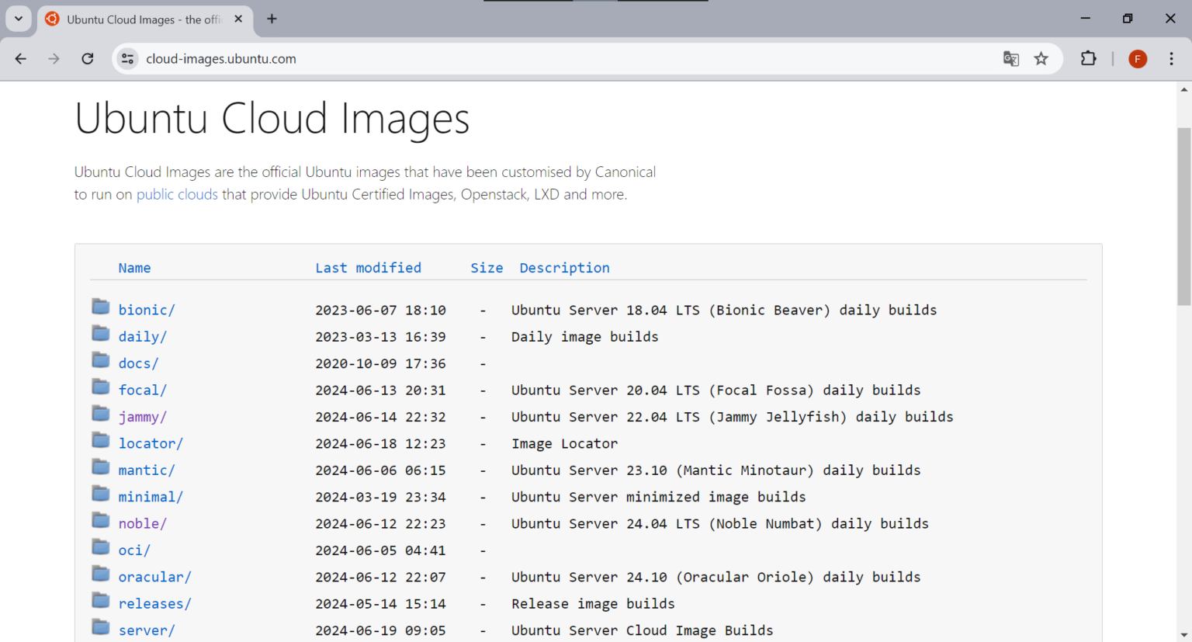The width and height of the screenshot is (1192, 642).
Task: Open the jammy/ directory link
Action: tap(142, 417)
